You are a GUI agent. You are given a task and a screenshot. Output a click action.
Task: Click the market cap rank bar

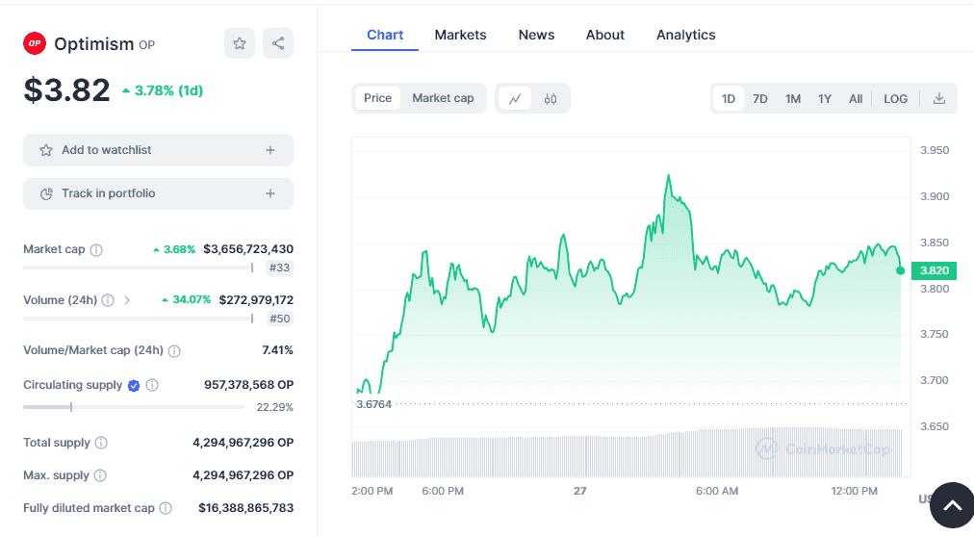click(139, 268)
